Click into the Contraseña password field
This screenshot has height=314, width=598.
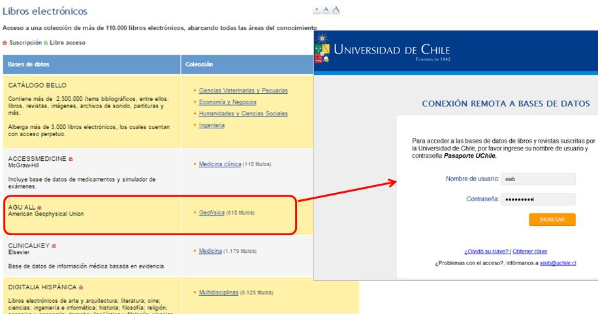coord(538,199)
